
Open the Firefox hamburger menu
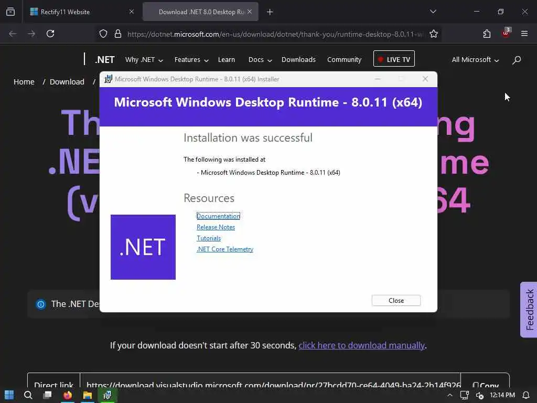coord(524,34)
